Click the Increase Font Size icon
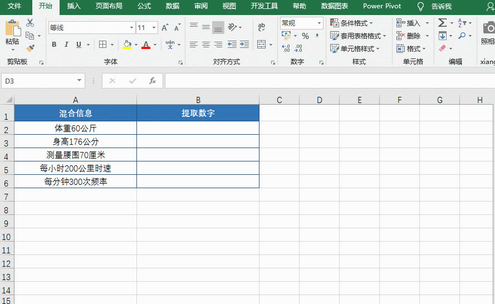 coord(165,28)
